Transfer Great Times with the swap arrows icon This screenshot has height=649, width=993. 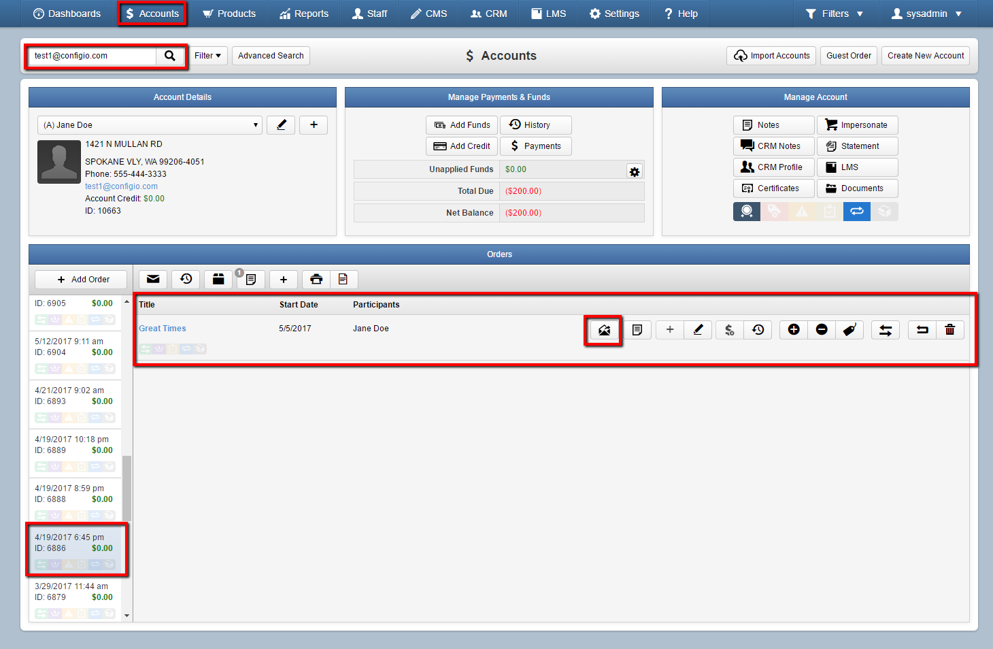886,330
